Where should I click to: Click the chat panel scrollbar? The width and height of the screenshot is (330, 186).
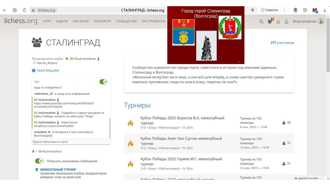pyautogui.click(x=110, y=128)
